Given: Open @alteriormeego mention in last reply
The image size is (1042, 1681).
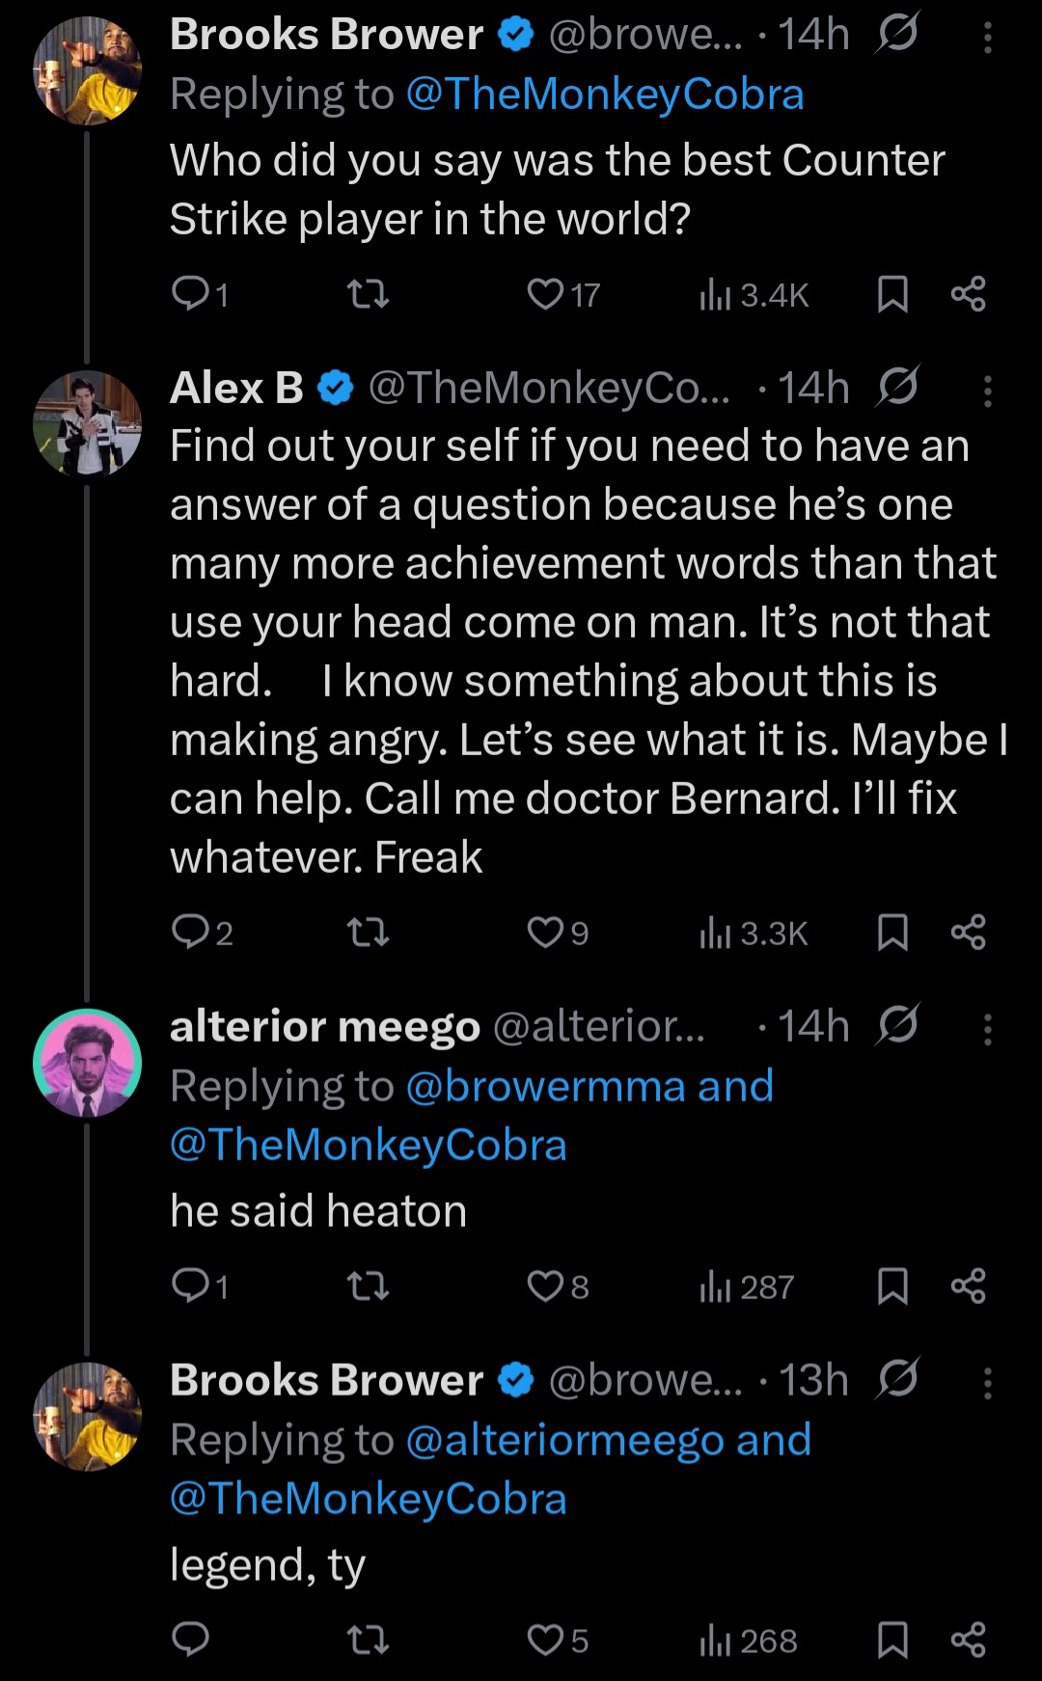Looking at the screenshot, I should [x=564, y=1440].
